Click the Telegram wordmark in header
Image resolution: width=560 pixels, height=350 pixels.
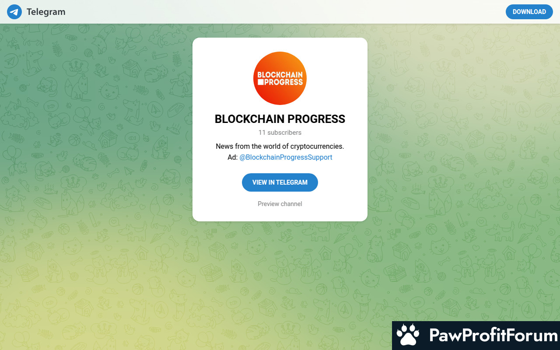tap(46, 12)
